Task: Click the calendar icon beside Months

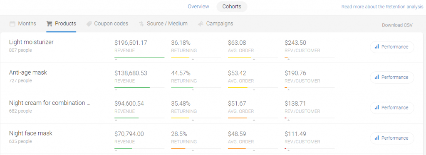Action: coord(12,24)
